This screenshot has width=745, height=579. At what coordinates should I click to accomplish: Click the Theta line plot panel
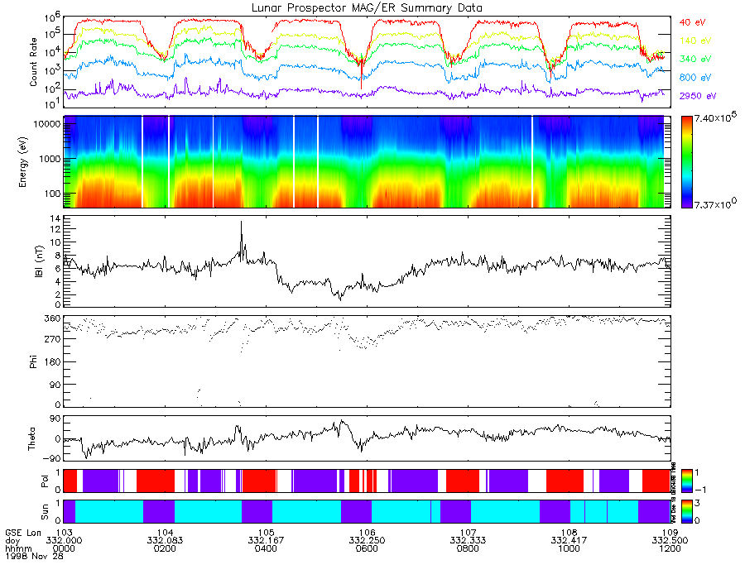coord(367,438)
